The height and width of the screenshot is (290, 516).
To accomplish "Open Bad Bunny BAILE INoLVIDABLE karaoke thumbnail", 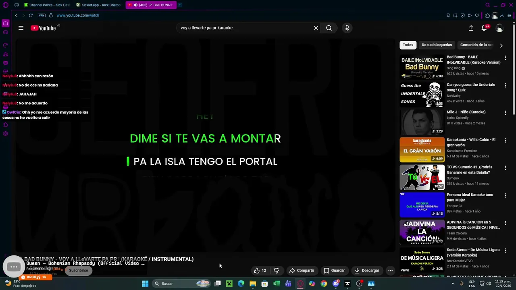I will pyautogui.click(x=422, y=67).
